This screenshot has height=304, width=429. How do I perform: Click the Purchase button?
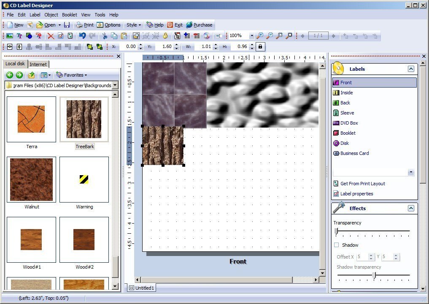tap(200, 25)
